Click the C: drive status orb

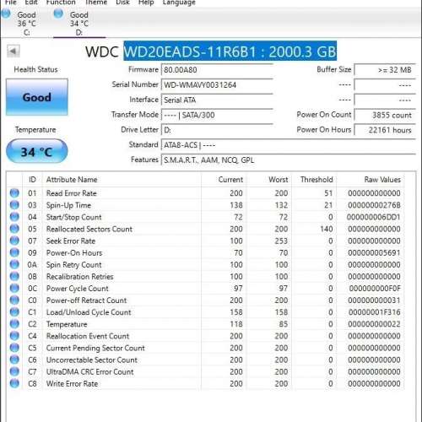click(6, 14)
